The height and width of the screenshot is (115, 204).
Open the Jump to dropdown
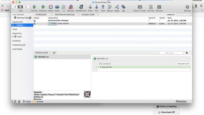click(184, 15)
